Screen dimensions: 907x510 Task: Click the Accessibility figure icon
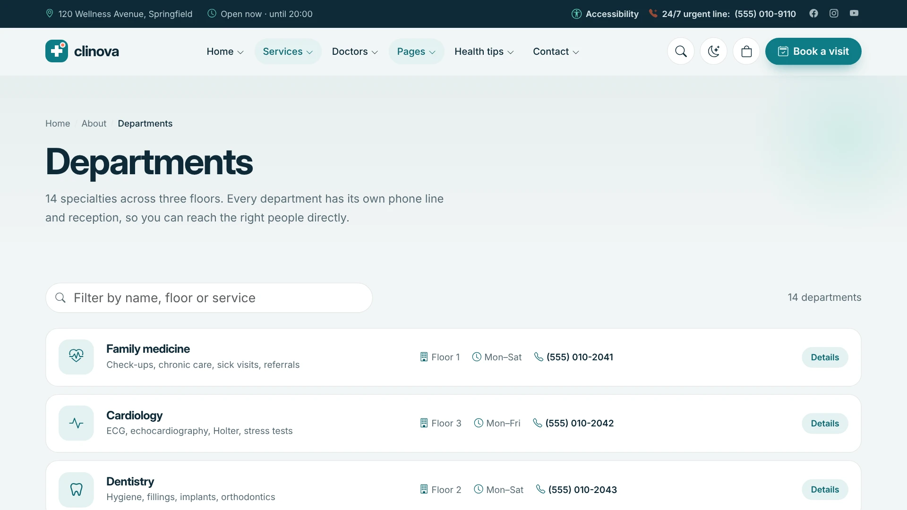coord(576,14)
